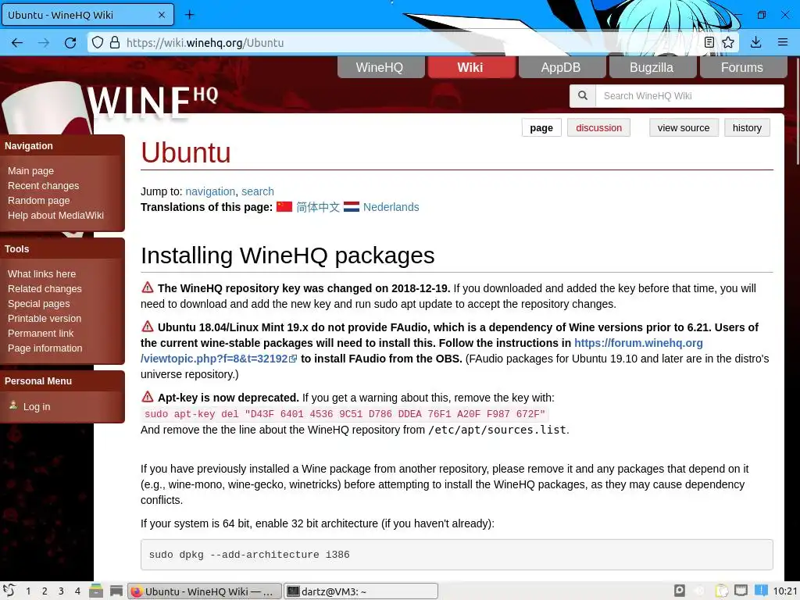The width and height of the screenshot is (800, 600).
Task: Switch to workspace 3
Action: click(61, 591)
